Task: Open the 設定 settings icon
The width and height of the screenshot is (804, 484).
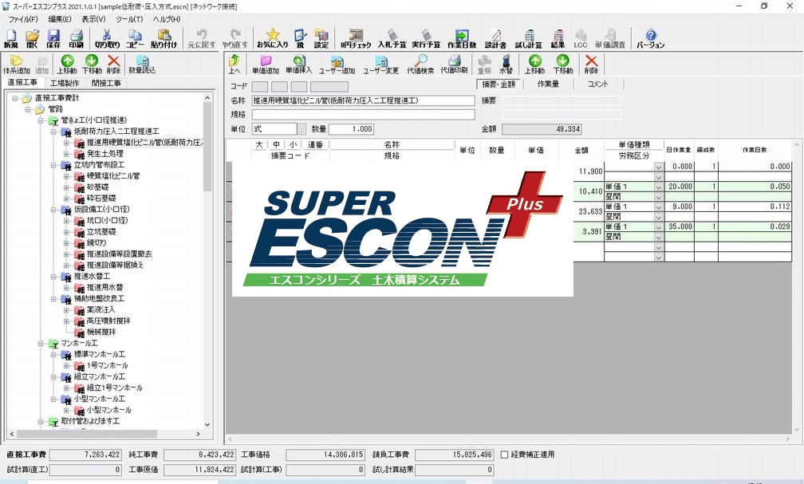Action: coord(321,39)
